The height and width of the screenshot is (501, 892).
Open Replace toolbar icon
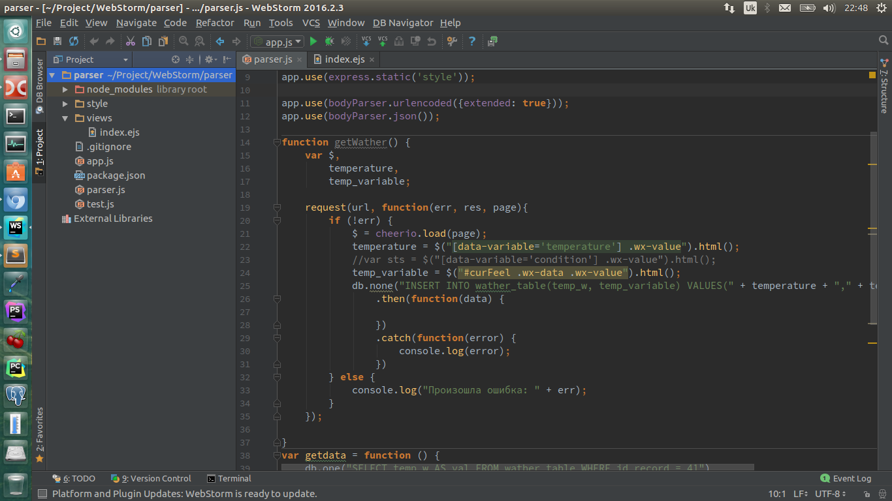tap(199, 41)
